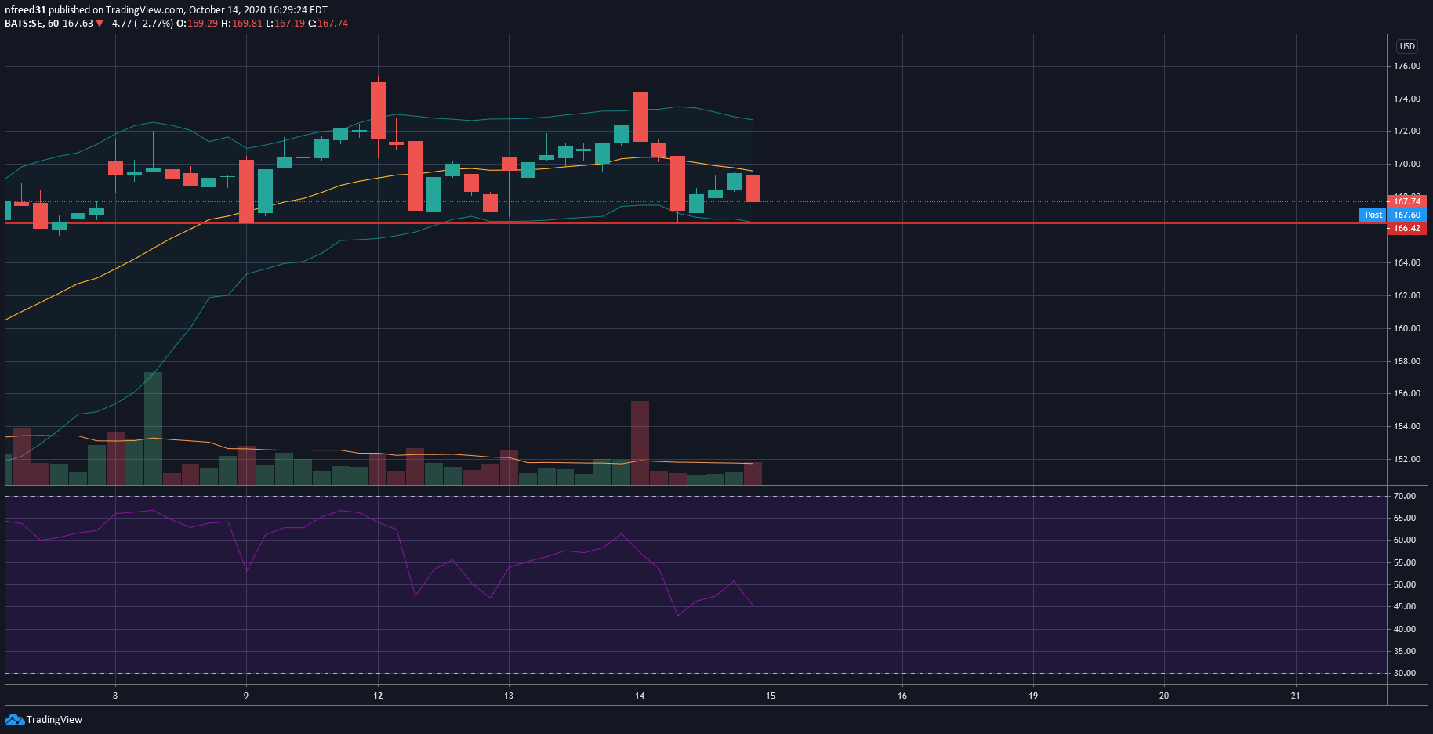Click the RSI 45.00 scale label
This screenshot has height=734, width=1433.
tap(1405, 606)
